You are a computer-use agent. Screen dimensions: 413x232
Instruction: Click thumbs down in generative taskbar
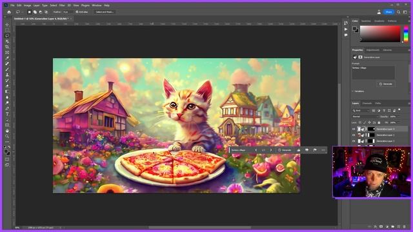307,150
